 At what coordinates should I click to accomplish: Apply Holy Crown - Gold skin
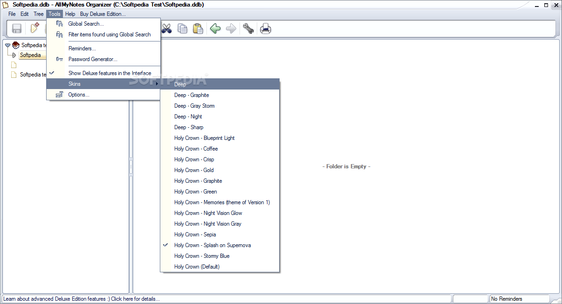point(219,170)
